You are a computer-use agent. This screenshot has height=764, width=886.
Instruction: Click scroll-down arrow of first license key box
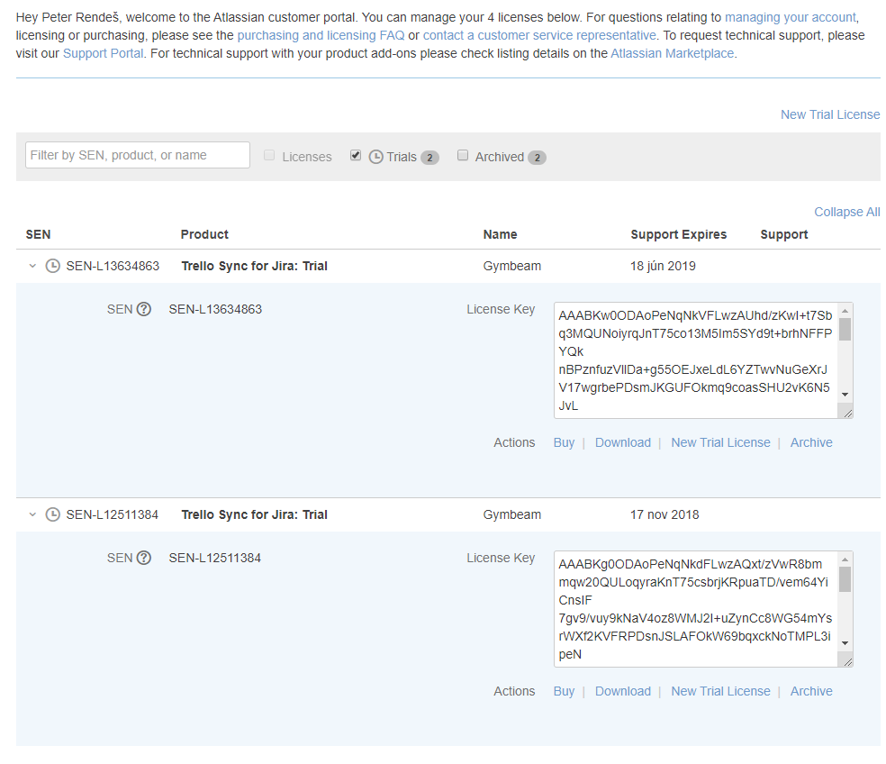pos(845,395)
